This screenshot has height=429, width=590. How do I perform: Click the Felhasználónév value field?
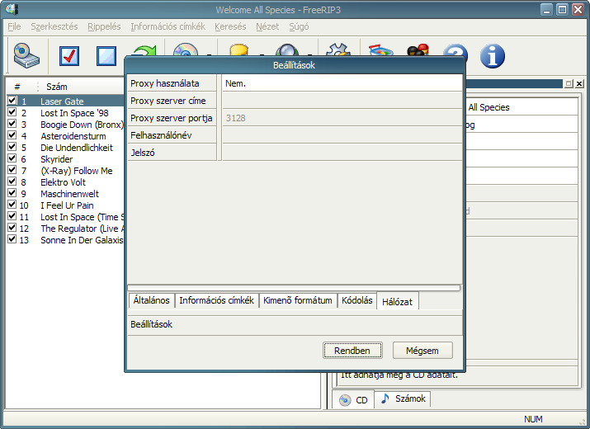[342, 135]
